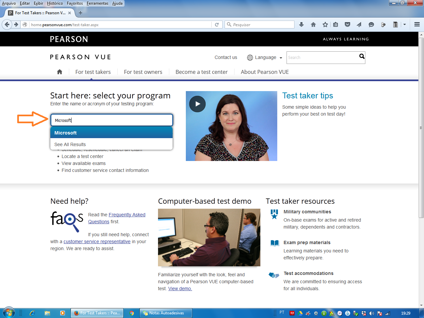This screenshot has width=424, height=318.
Task: Open Windows Explorer folder in taskbar
Action: [47, 313]
